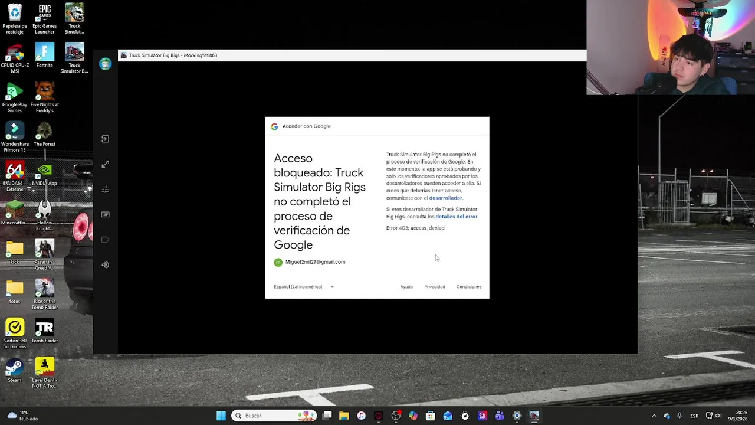Viewport: 755px width, 425px height.
Task: Open Norton 360 for Gamers icon
Action: click(15, 334)
